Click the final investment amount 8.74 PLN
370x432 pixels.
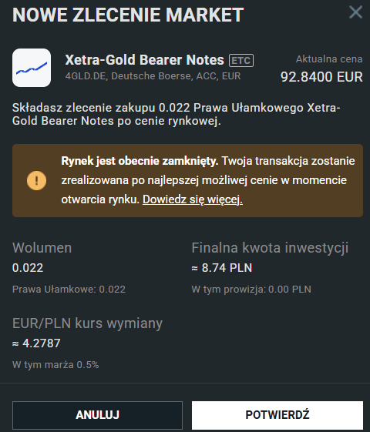[x=222, y=268]
